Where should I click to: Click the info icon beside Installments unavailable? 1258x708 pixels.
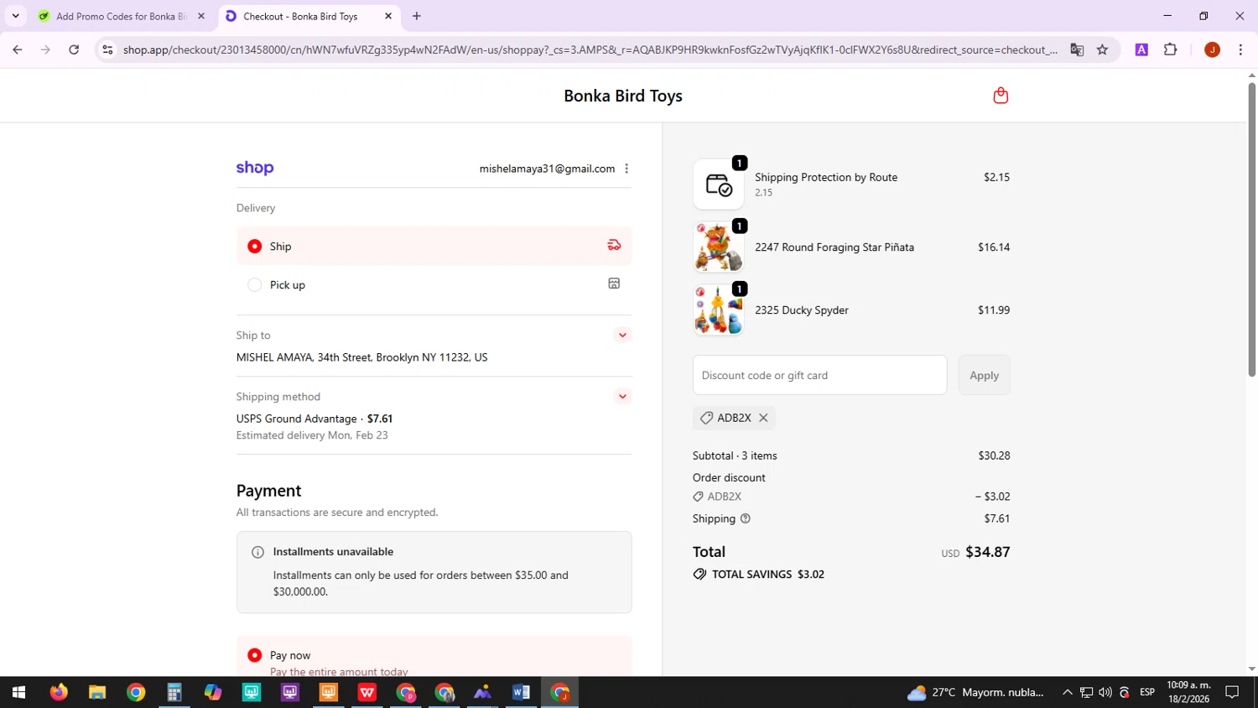tap(257, 552)
